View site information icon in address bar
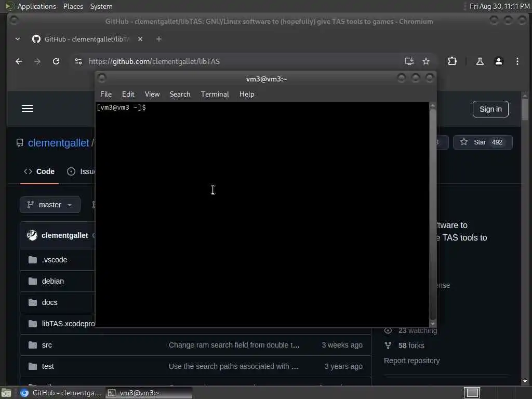 click(x=78, y=61)
